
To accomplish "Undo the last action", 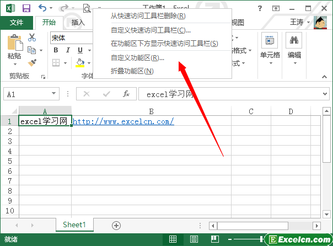I will (42, 8).
